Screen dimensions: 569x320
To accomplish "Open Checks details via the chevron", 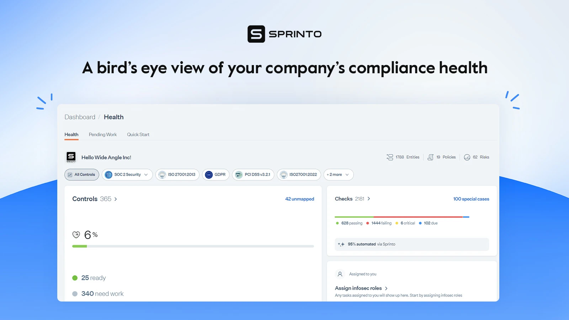I will tap(369, 199).
